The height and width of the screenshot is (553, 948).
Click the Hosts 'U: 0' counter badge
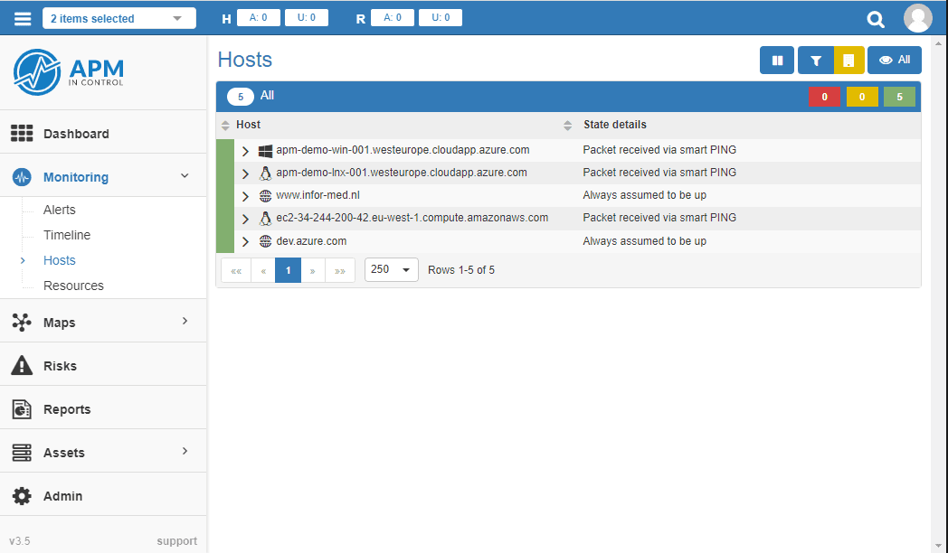pyautogui.click(x=307, y=18)
